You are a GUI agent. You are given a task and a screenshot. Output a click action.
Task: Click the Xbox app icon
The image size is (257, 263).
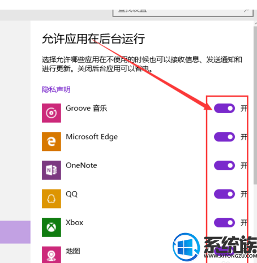click(52, 227)
